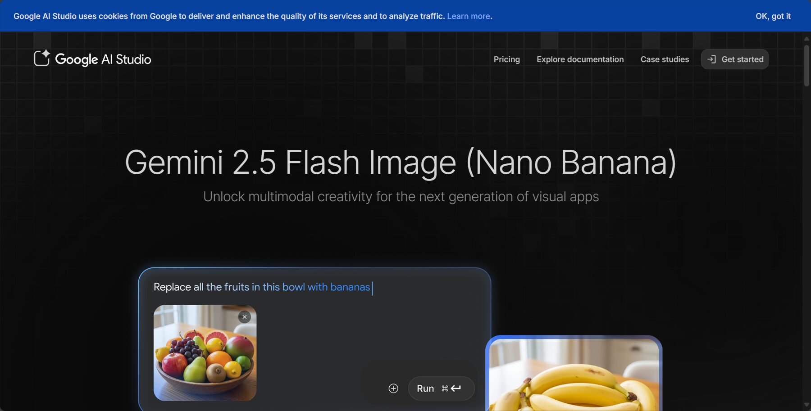Image resolution: width=811 pixels, height=411 pixels.
Task: Open Explore documentation link
Action: 580,59
